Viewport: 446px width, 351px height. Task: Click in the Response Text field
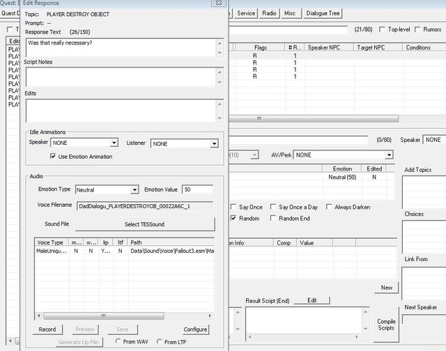121,47
